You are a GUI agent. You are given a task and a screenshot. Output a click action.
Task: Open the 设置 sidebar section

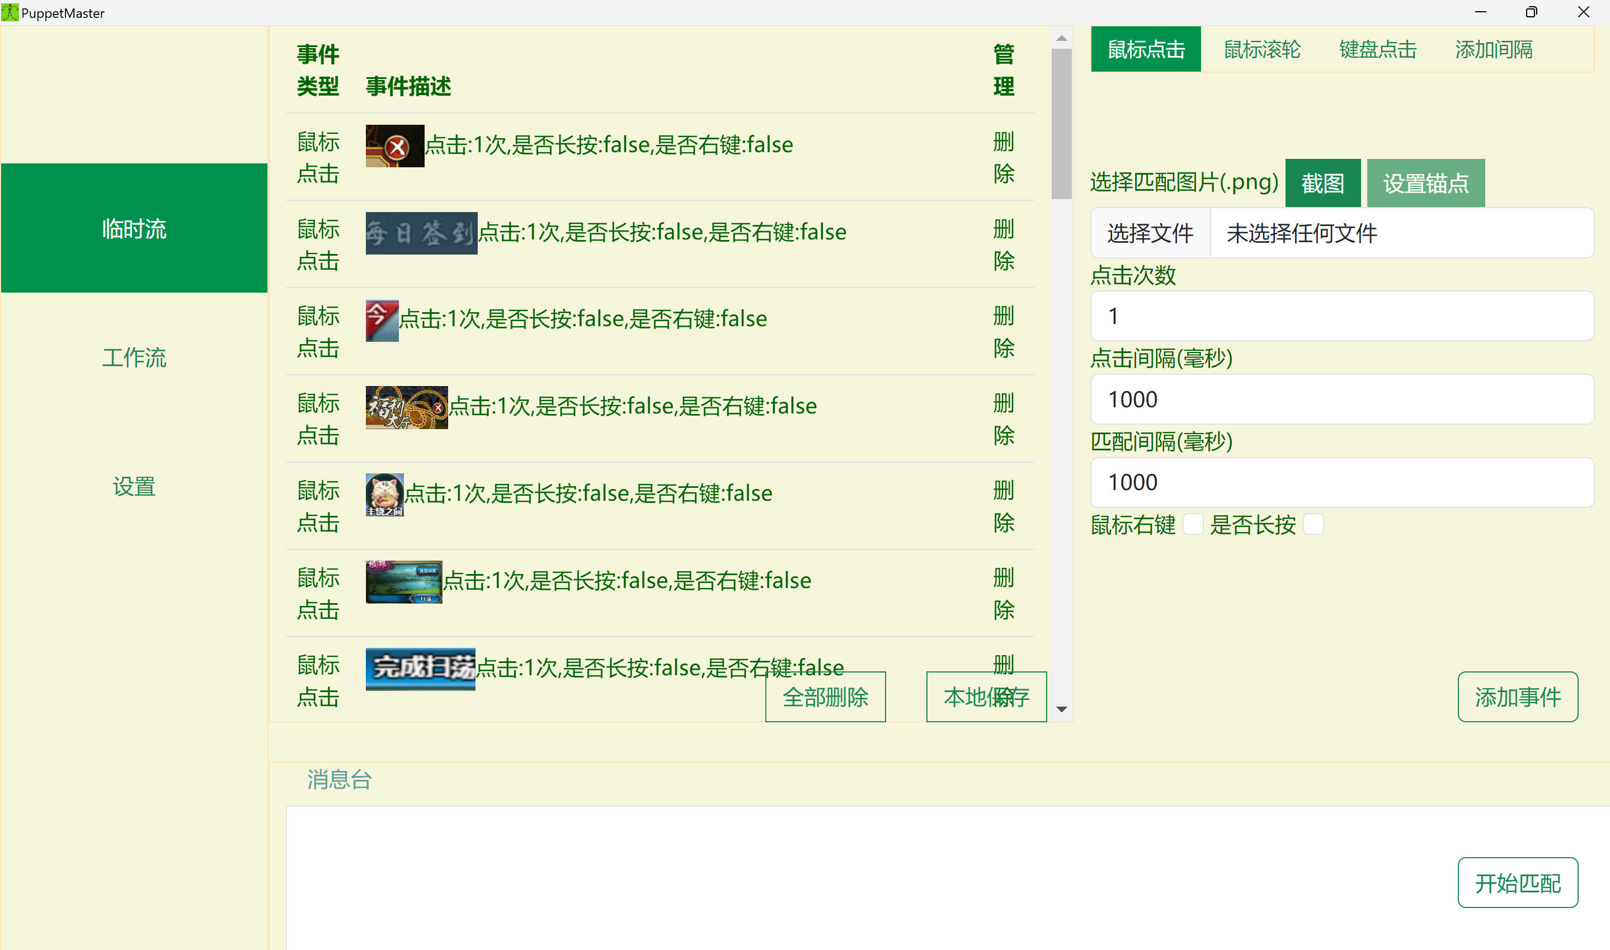point(134,487)
